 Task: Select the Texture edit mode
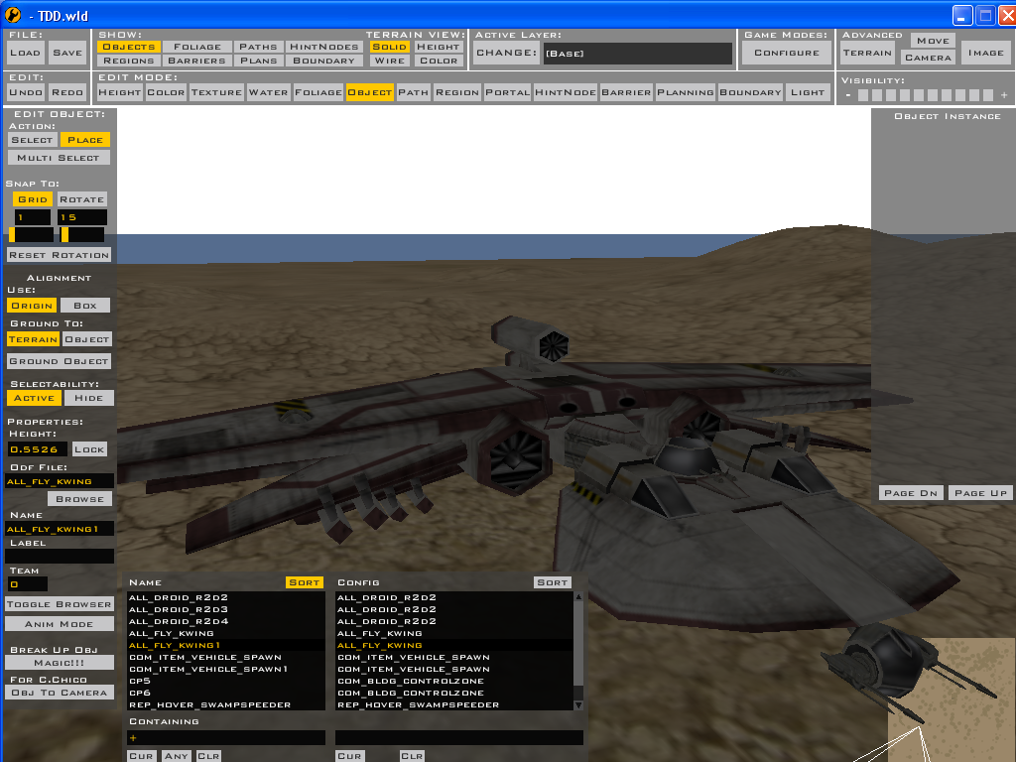click(x=216, y=91)
